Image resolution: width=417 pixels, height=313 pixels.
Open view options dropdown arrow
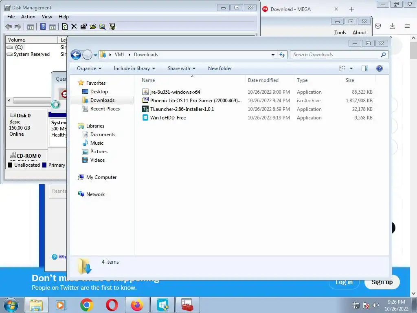[x=351, y=68]
